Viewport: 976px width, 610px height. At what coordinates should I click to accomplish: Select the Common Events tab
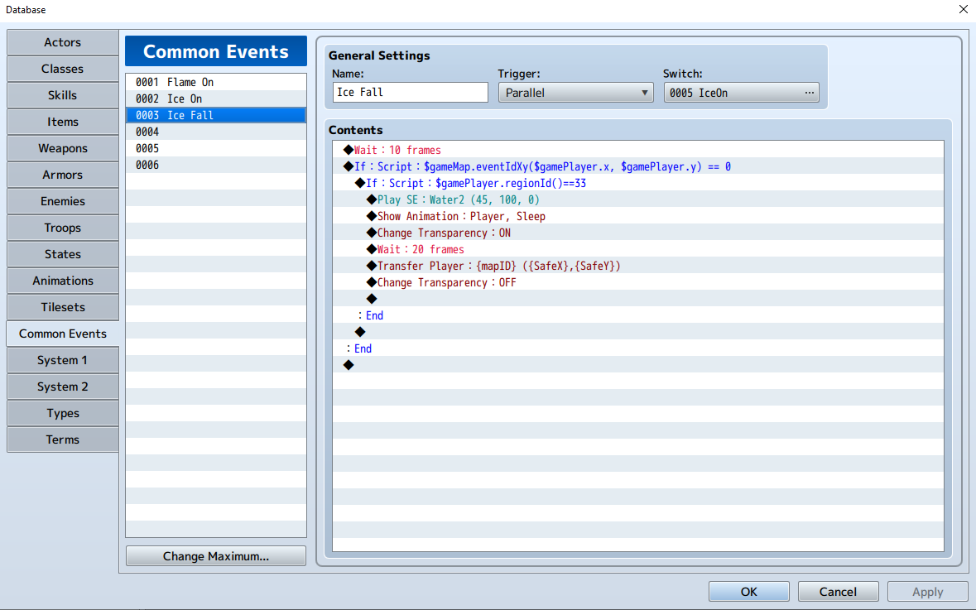coord(62,334)
